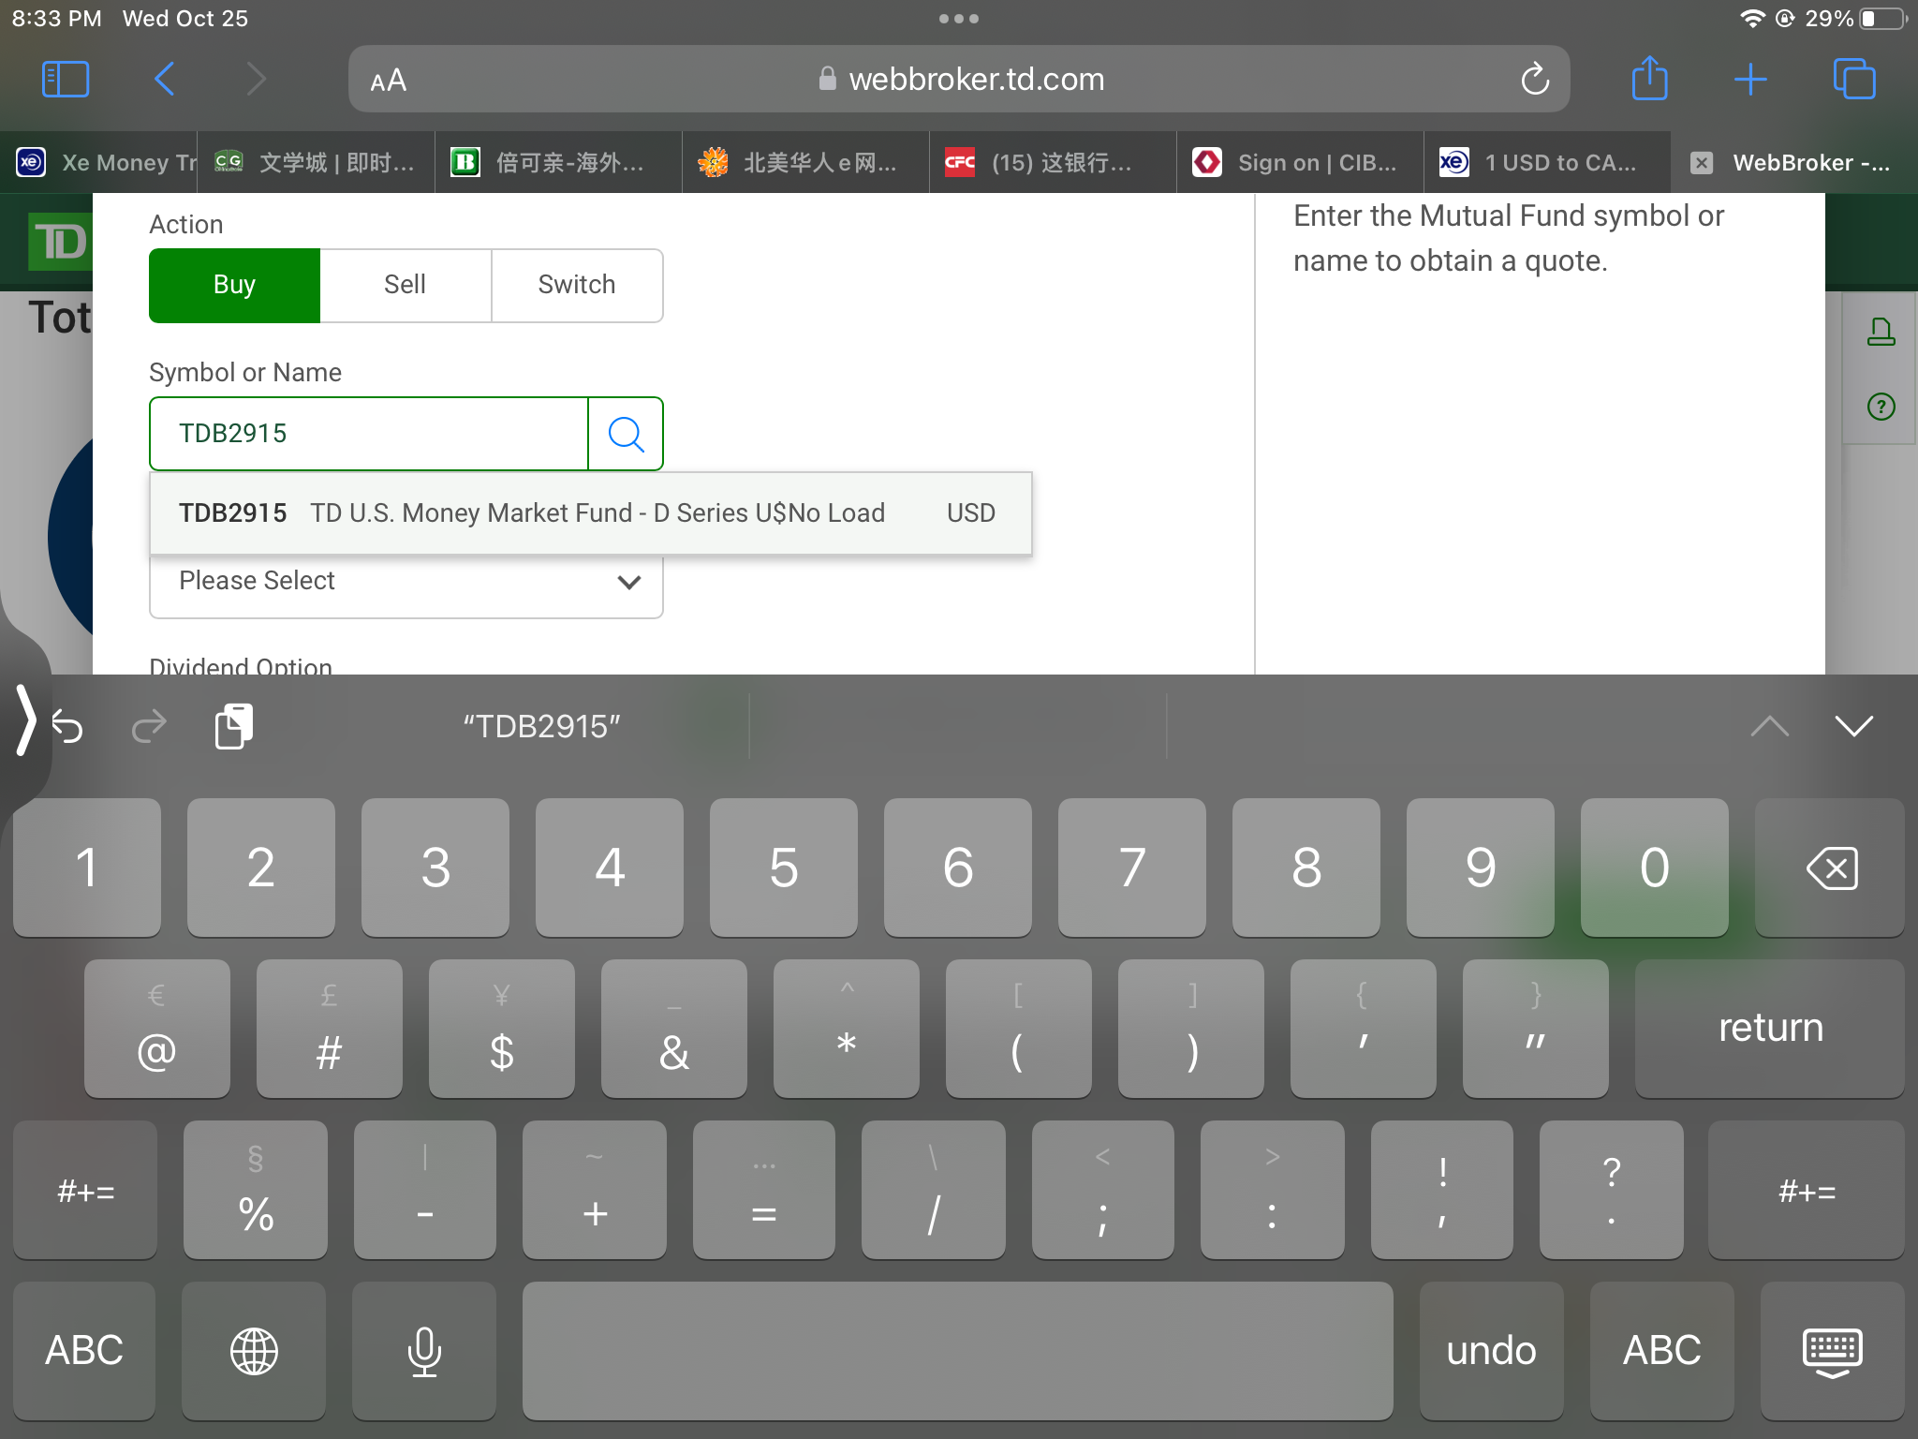Go back to previous page
This screenshot has height=1439, width=1918.
click(x=165, y=80)
